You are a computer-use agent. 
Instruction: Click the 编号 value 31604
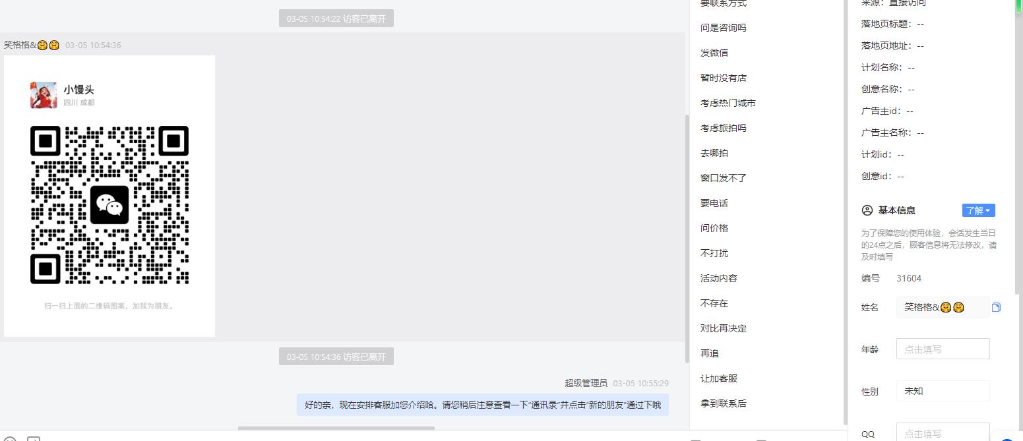click(909, 278)
